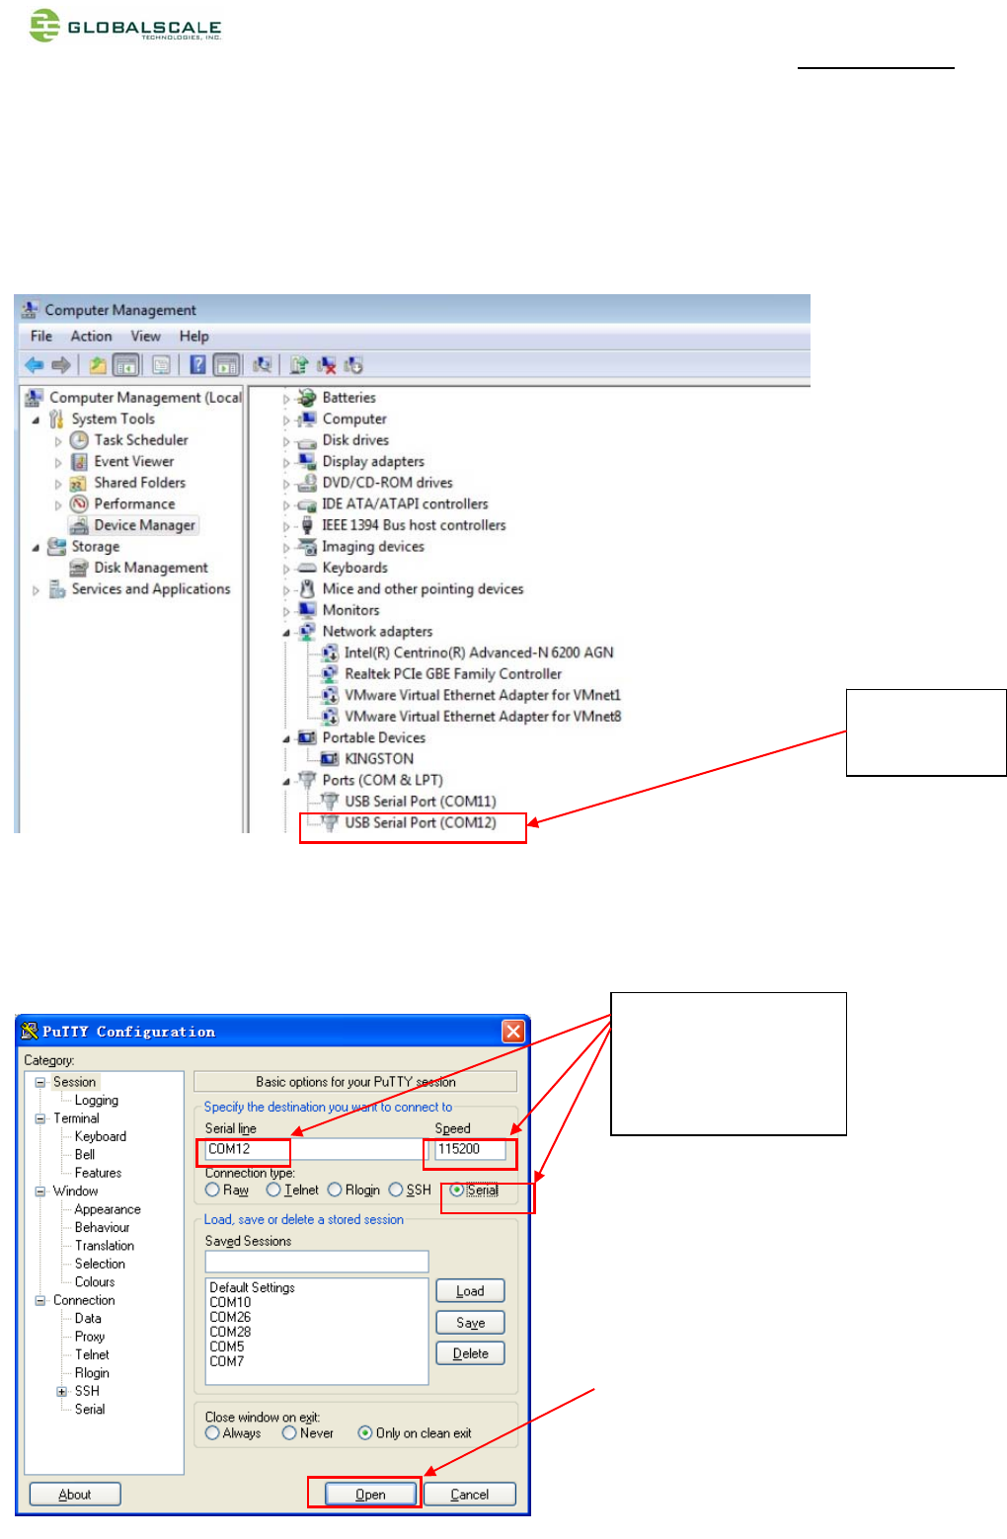Expand the Services and Applications node

click(37, 589)
